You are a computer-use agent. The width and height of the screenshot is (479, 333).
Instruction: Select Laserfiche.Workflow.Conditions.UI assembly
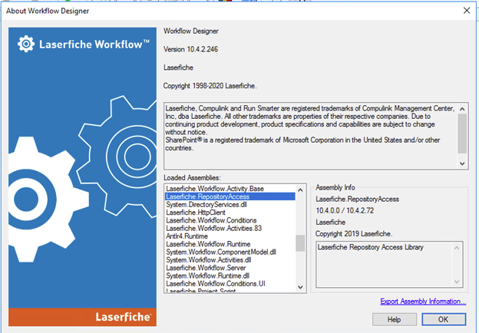click(x=230, y=284)
